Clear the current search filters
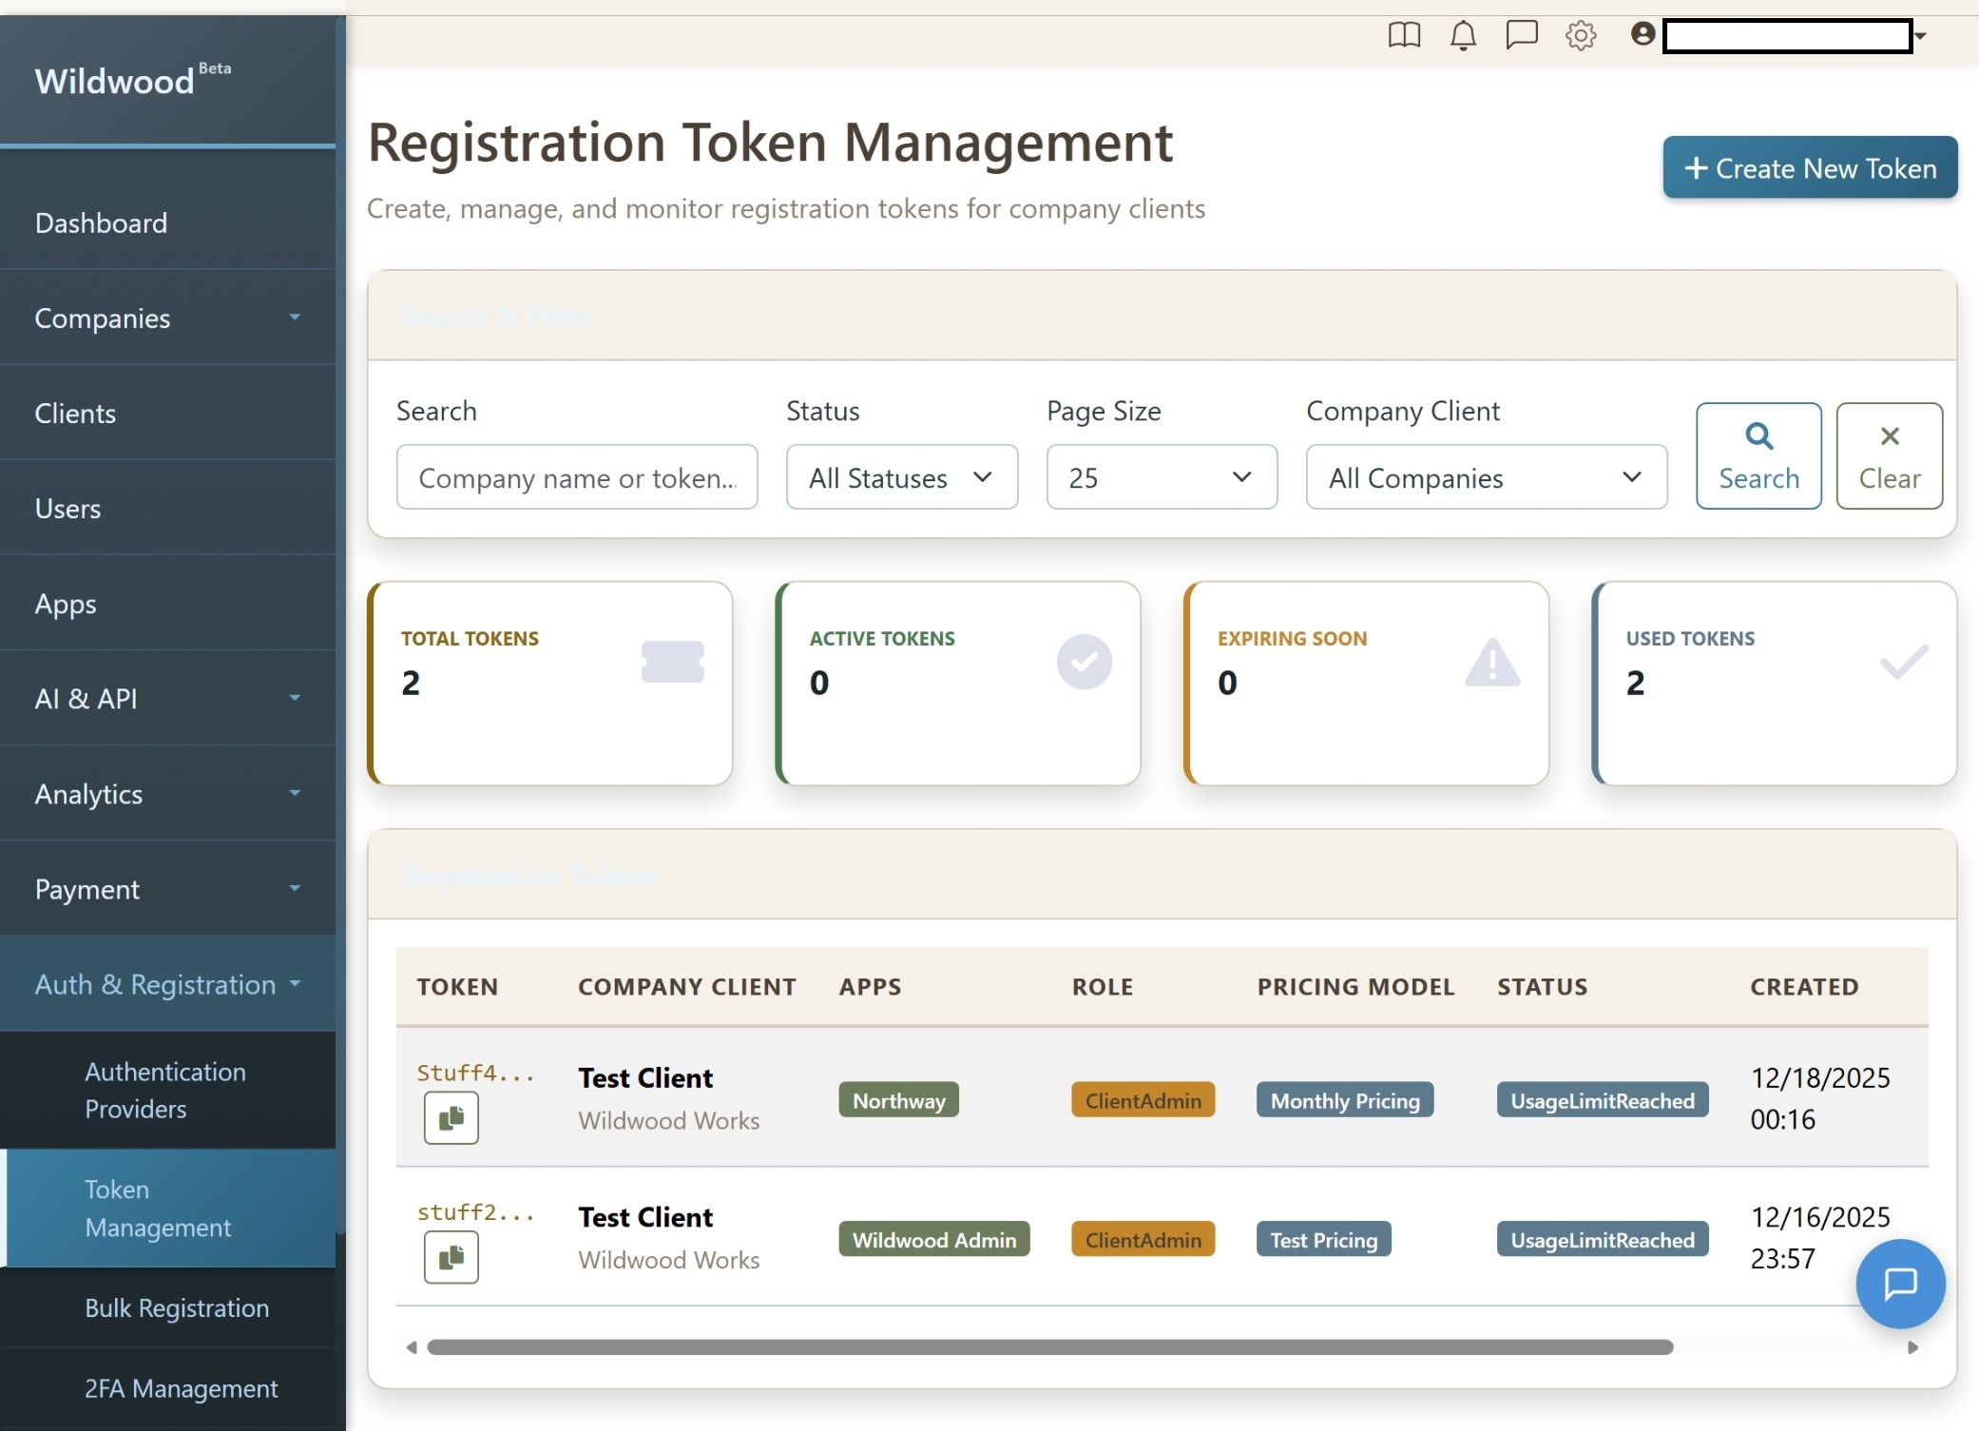The image size is (1979, 1431). (1890, 455)
